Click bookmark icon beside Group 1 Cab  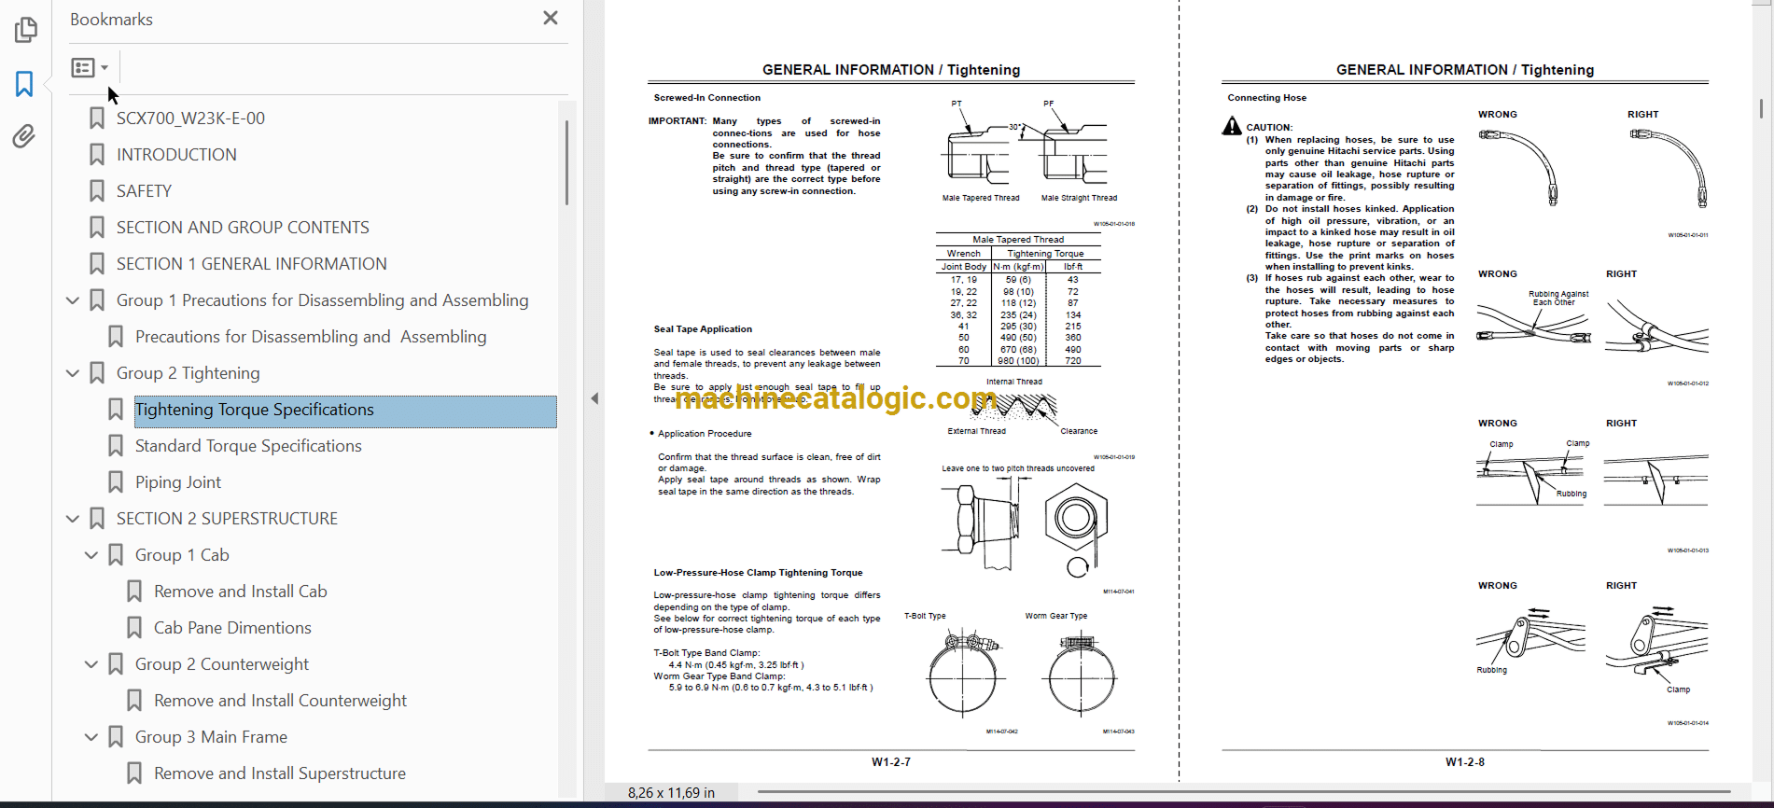point(116,555)
